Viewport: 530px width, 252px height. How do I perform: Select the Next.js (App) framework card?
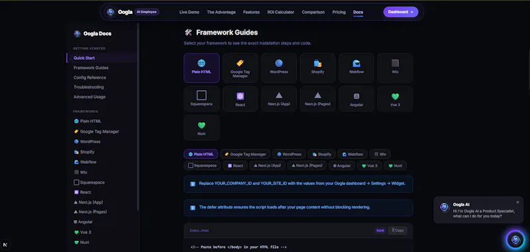(279, 99)
